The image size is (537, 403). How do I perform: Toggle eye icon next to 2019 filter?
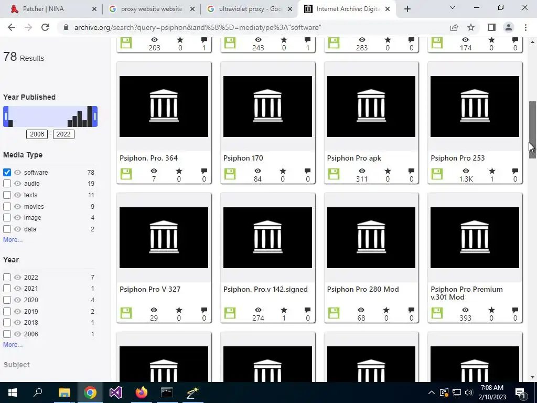click(x=17, y=312)
